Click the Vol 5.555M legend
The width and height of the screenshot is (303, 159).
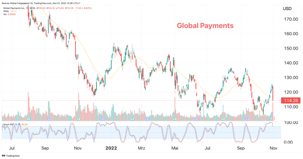[9, 14]
